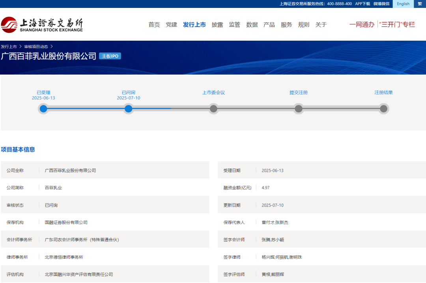Open the 披露 menu item
The width and height of the screenshot is (426, 283).
tap(217, 25)
